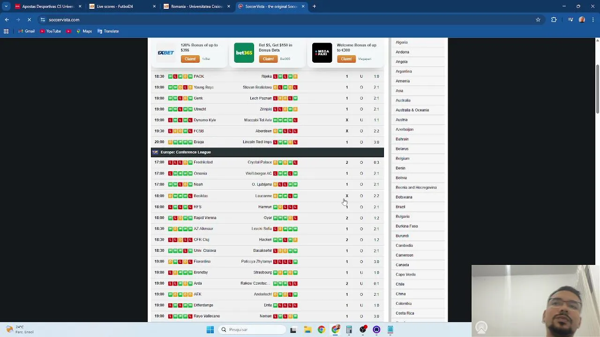The width and height of the screenshot is (600, 337).
Task: Bookmark this page with the star icon
Action: click(x=538, y=20)
